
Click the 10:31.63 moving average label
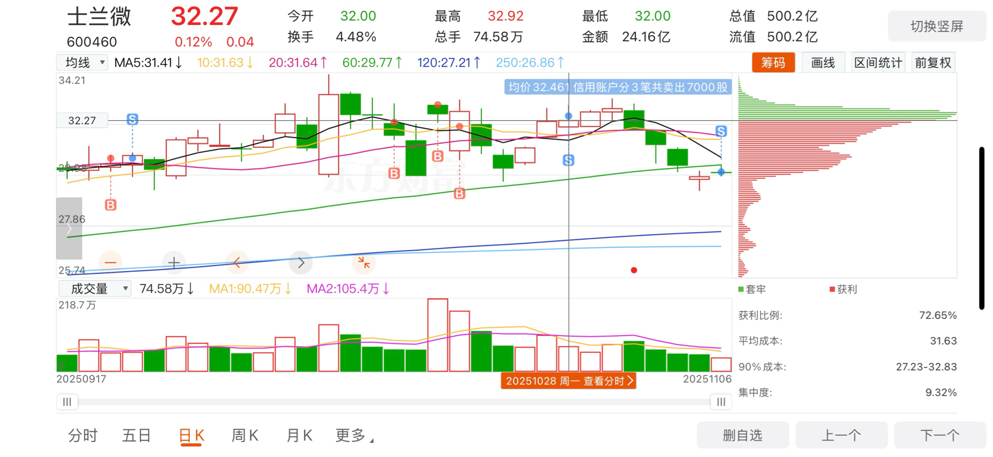pos(225,62)
